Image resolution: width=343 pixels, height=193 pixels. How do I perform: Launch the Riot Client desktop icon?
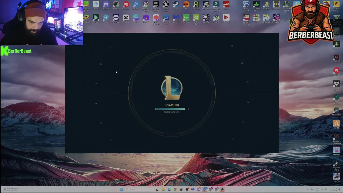126,5
